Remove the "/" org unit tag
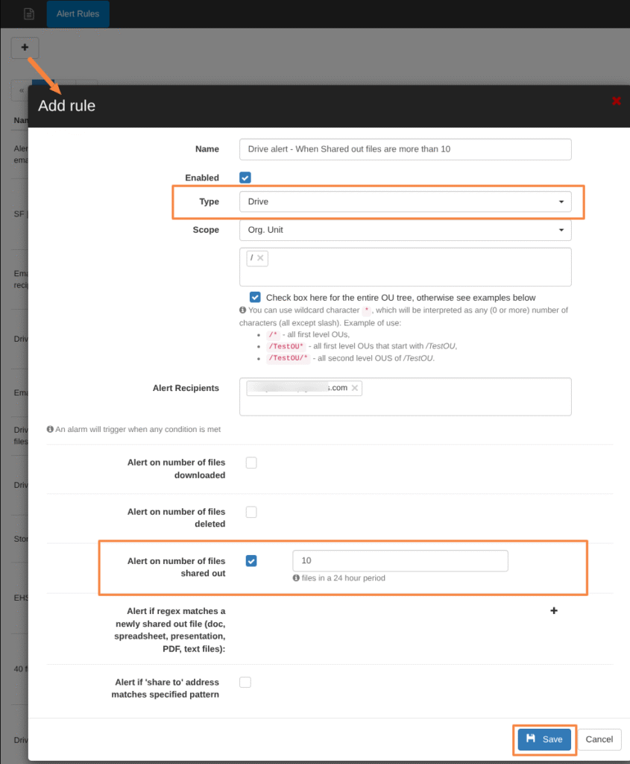This screenshot has width=630, height=764. [260, 257]
